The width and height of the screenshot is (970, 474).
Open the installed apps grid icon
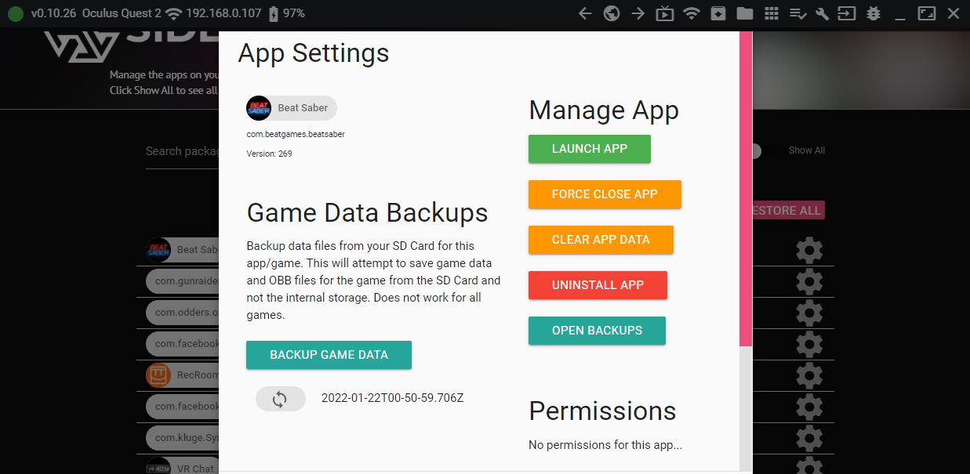772,13
